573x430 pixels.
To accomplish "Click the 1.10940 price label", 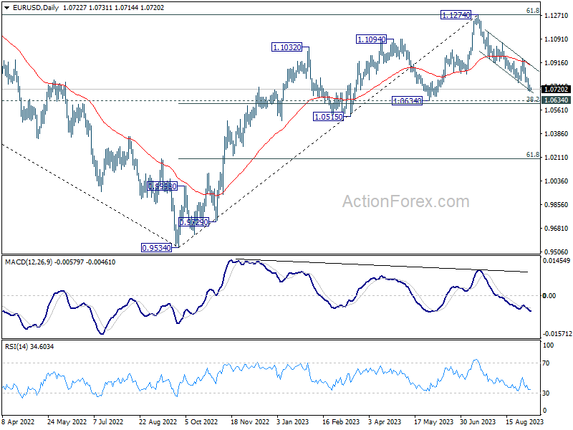I will pos(371,39).
